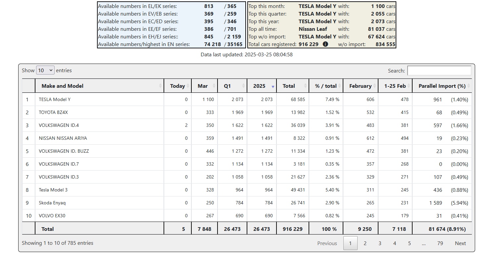Click the VOLVO EX30 model name
Viewport: 494px width, 260px height.
(x=52, y=216)
